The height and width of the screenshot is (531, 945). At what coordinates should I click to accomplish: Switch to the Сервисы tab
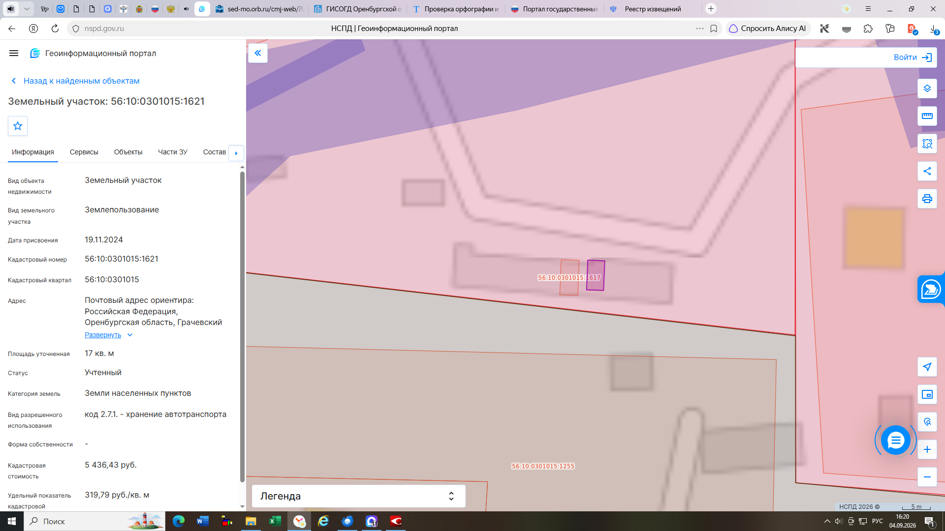(x=84, y=152)
